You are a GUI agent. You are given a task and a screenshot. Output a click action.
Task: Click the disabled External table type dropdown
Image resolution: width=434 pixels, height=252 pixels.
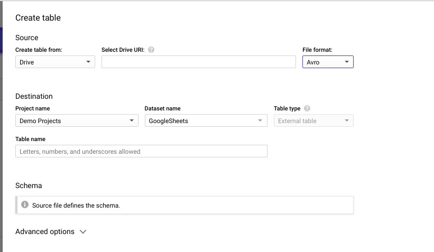coord(313,121)
